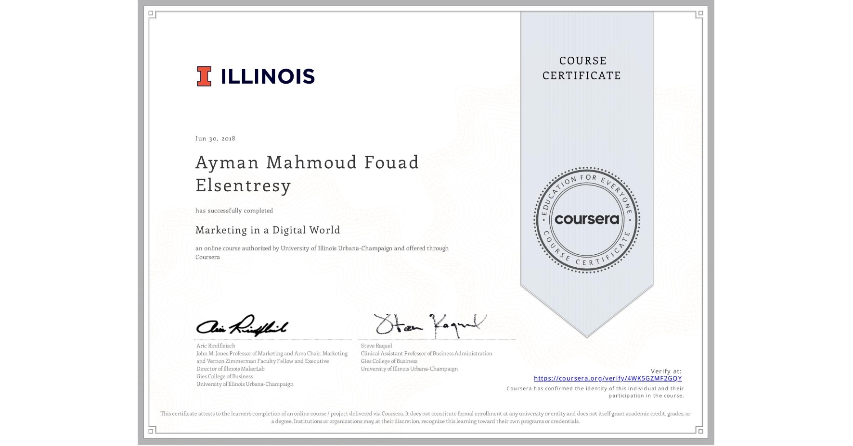Screen dimensions: 853x446
Task: Click the Coursera seal emblem
Action: click(586, 220)
